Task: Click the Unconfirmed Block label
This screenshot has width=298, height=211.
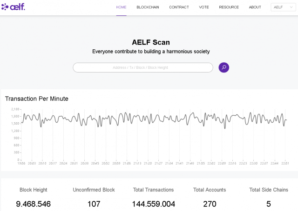Action: pyautogui.click(x=94, y=190)
